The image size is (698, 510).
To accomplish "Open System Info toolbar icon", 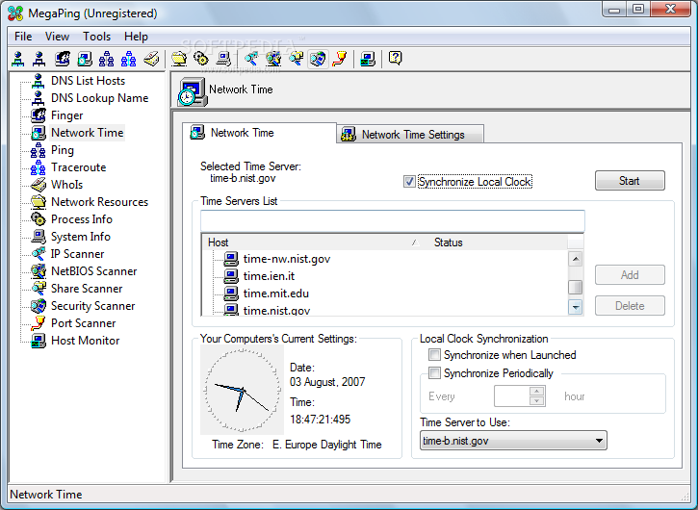I will (x=223, y=59).
